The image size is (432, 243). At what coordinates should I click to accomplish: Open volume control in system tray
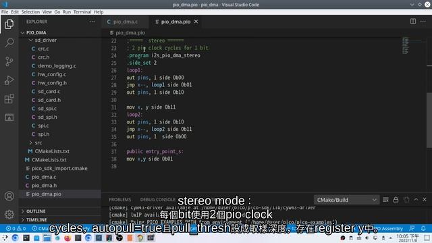367,238
